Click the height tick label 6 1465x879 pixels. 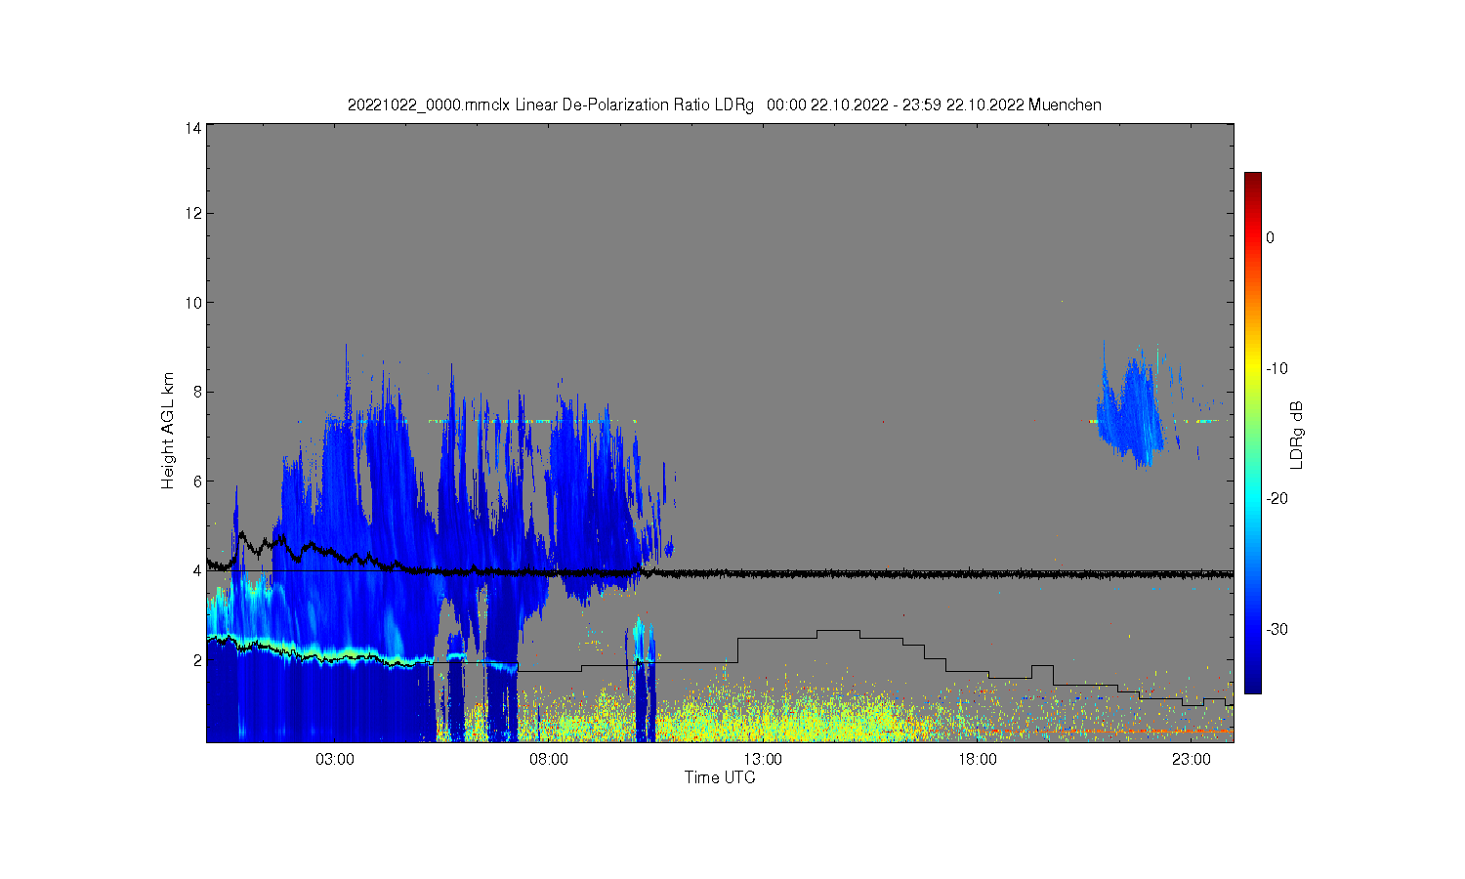pyautogui.click(x=197, y=481)
